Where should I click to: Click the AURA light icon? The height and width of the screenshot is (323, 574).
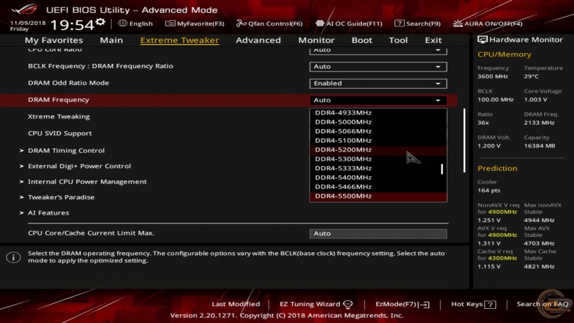(x=458, y=24)
